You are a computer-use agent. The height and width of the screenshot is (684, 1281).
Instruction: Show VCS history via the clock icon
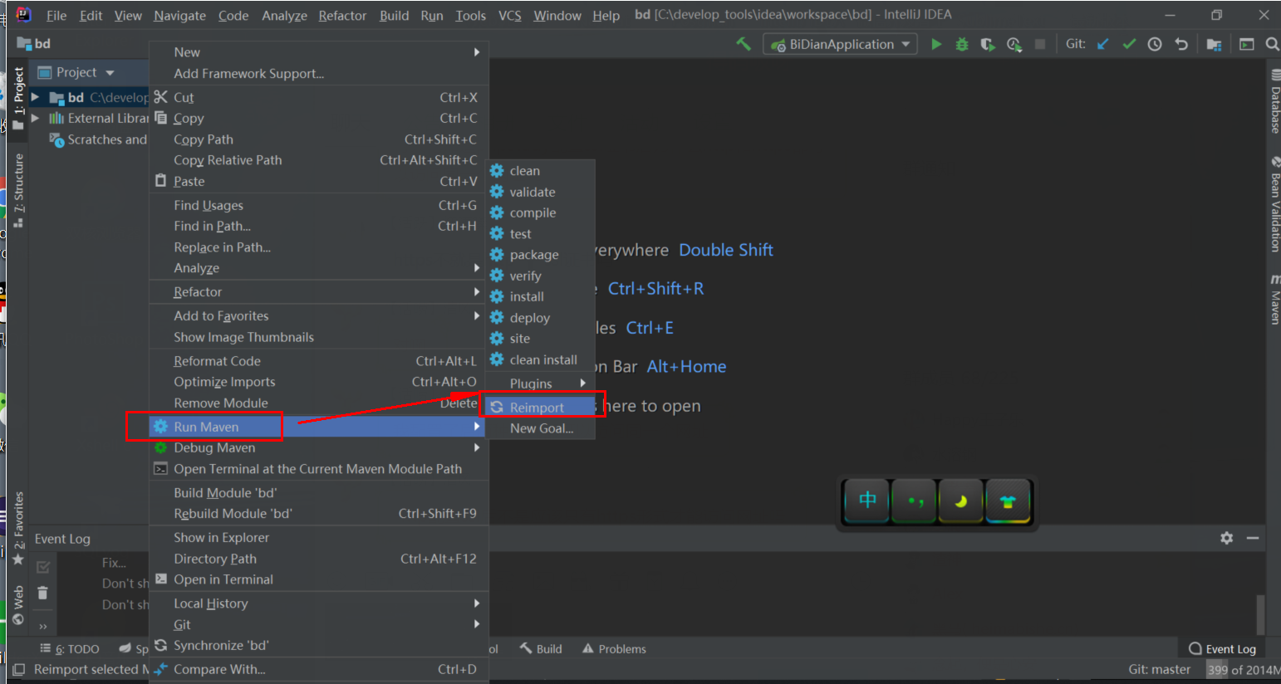point(1154,44)
